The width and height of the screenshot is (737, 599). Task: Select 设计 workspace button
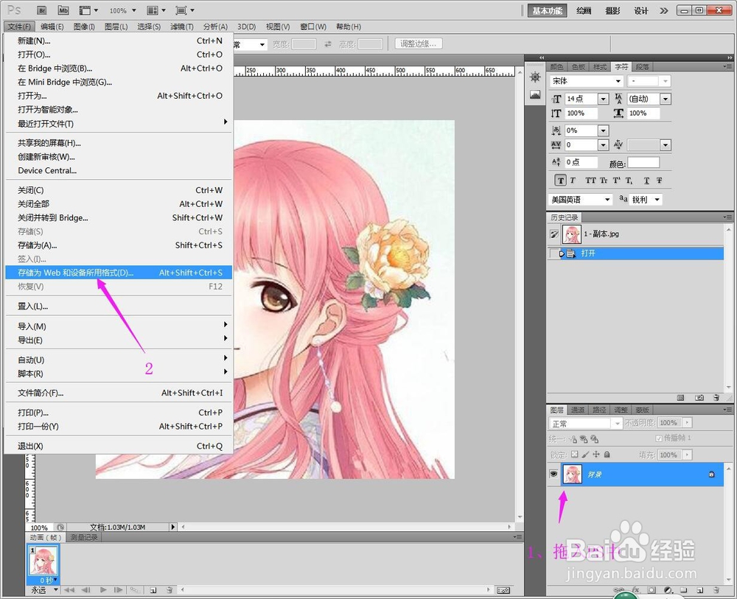point(641,10)
